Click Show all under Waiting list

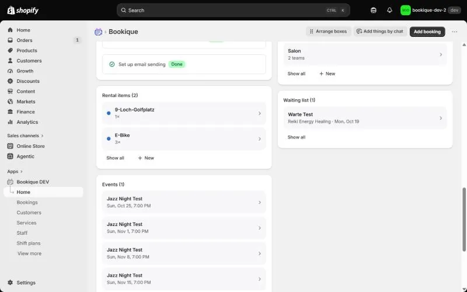click(297, 137)
